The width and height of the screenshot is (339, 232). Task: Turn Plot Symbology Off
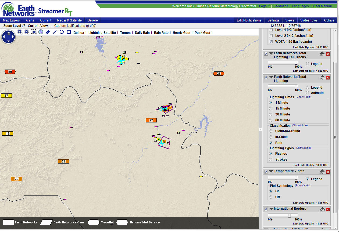tap(271, 197)
